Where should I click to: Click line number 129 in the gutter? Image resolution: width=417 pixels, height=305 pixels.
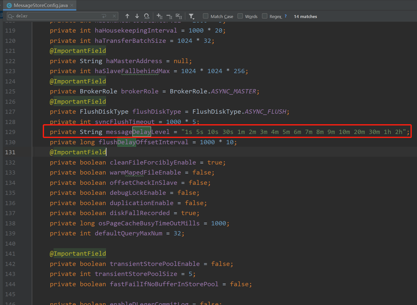pos(10,132)
